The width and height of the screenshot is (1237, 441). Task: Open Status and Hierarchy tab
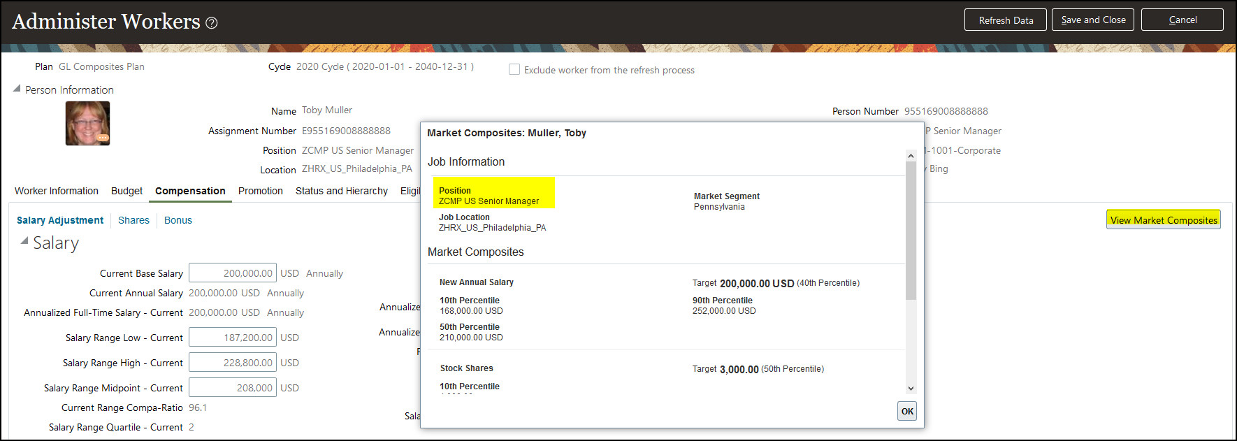tap(342, 191)
